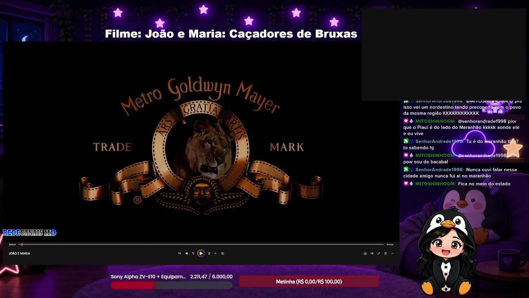
Task: Skip backward with the rewind icon
Action: click(193, 253)
